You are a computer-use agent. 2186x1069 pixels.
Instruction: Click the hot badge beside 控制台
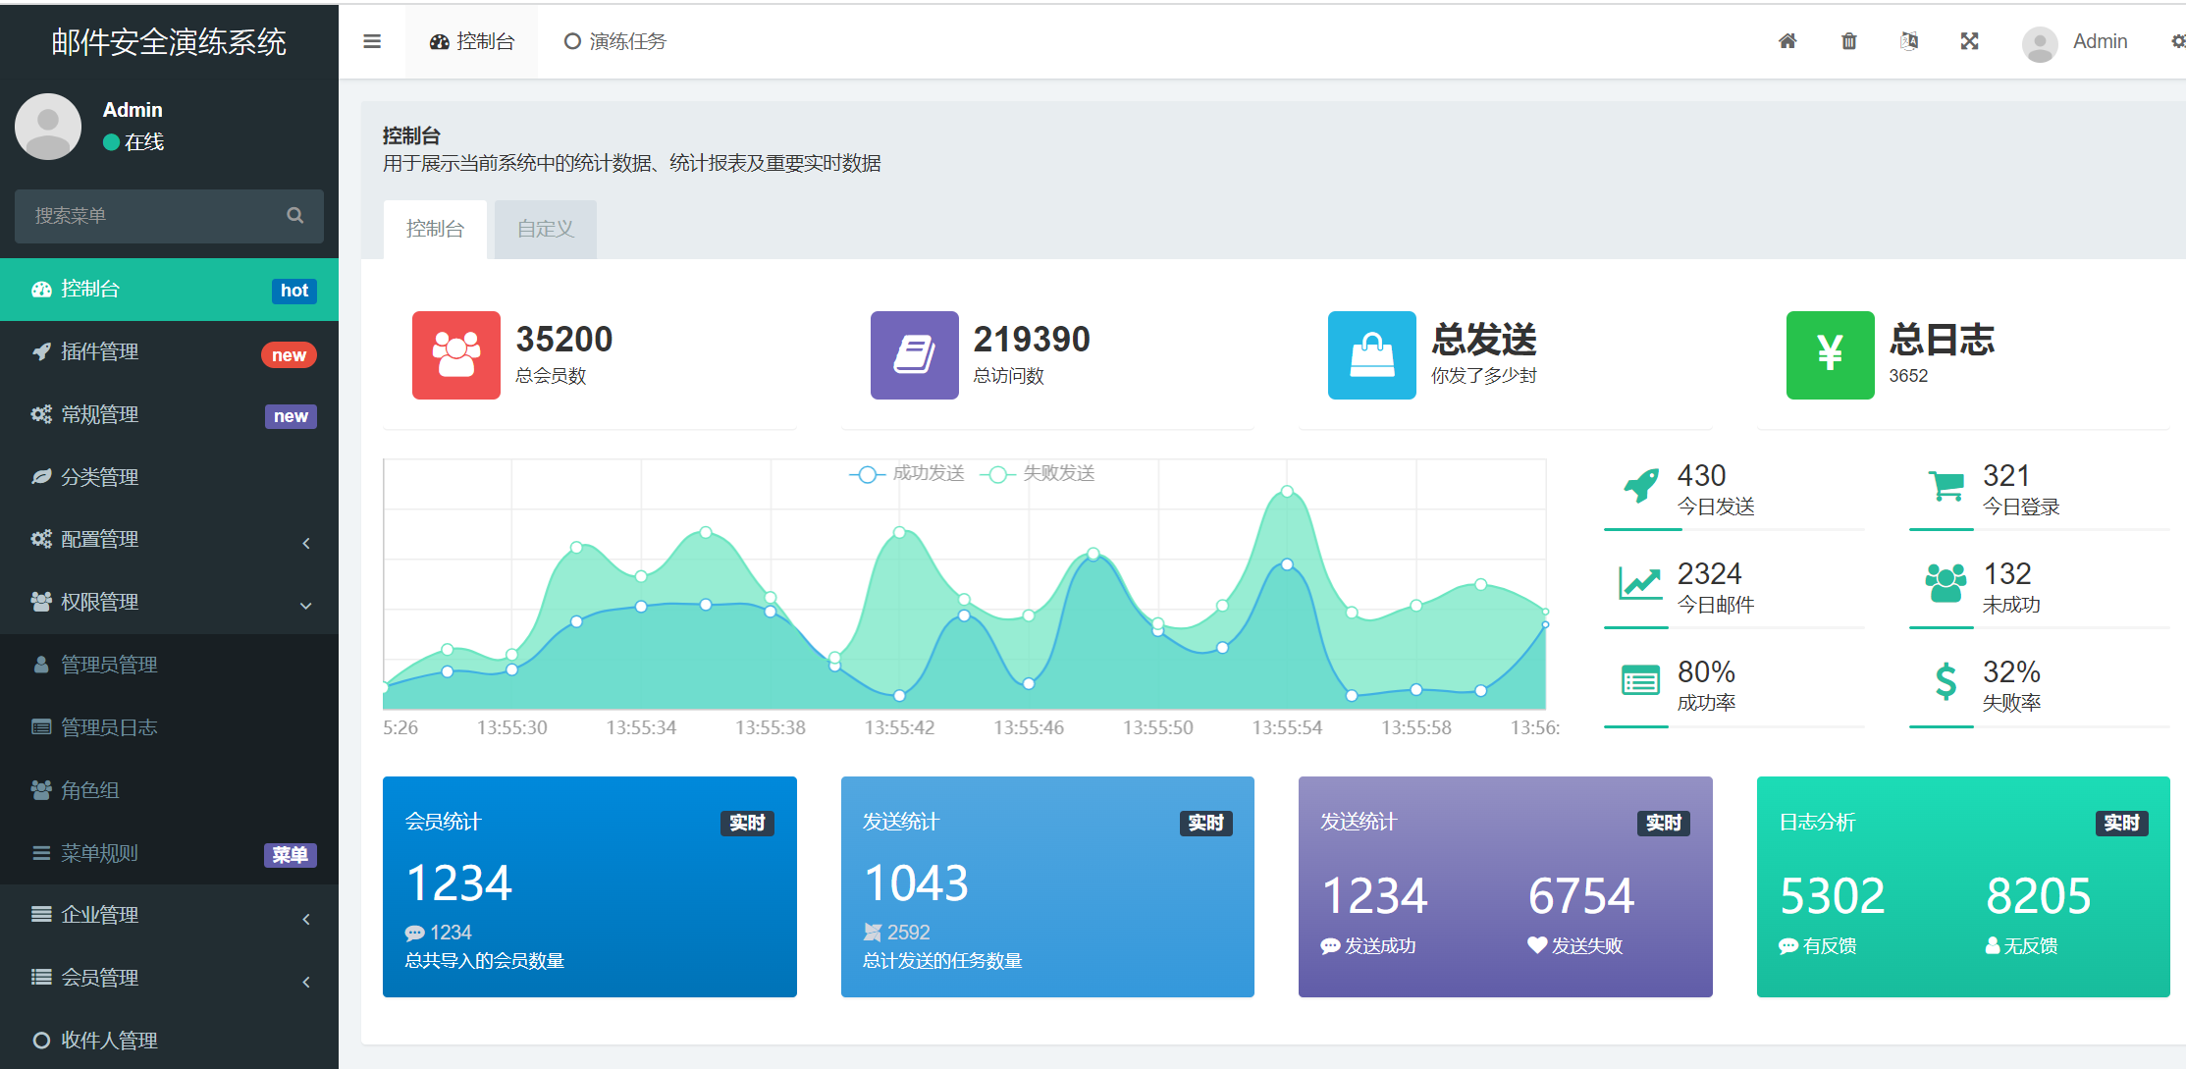(293, 291)
